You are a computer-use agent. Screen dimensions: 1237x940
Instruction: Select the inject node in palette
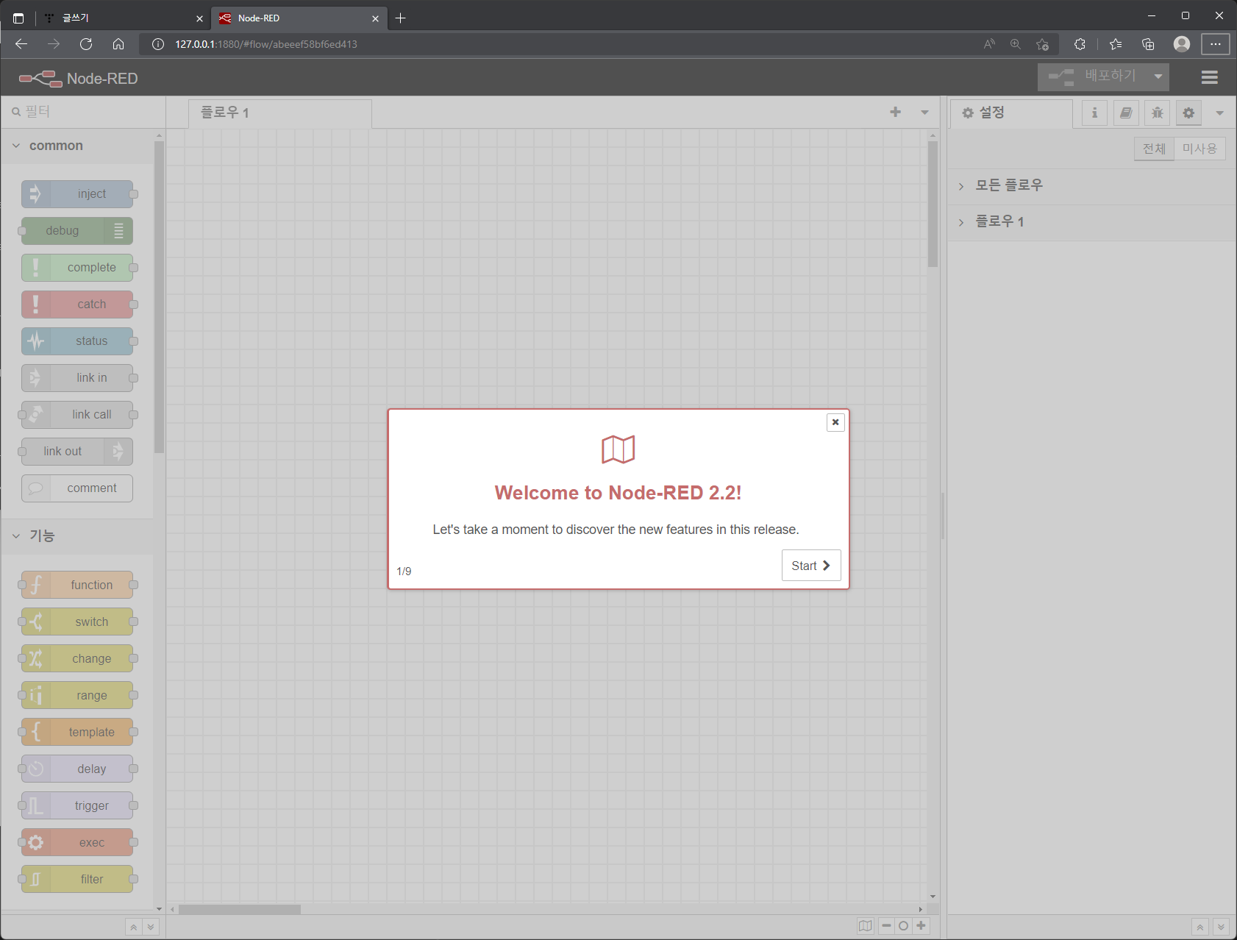click(x=77, y=194)
